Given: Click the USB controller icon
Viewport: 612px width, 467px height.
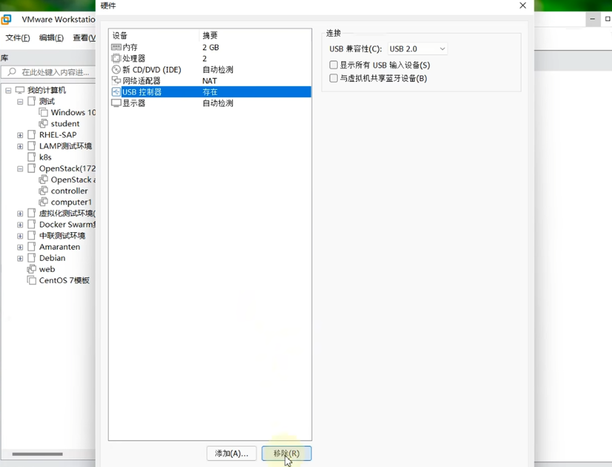Looking at the screenshot, I should pyautogui.click(x=116, y=92).
